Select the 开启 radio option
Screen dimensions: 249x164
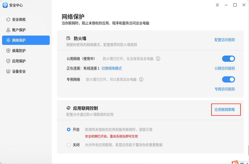point(68,129)
